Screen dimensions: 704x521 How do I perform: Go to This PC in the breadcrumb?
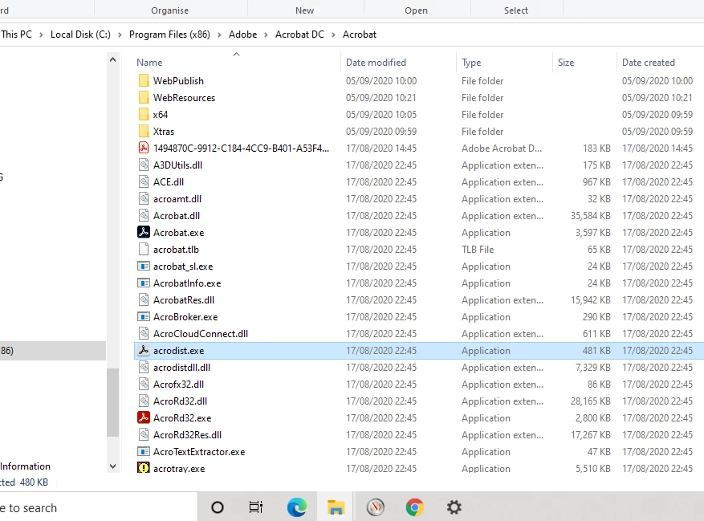pos(16,35)
